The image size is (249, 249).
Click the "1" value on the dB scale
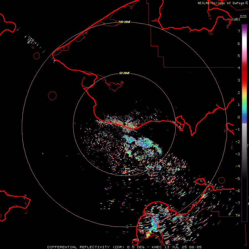click(239, 105)
